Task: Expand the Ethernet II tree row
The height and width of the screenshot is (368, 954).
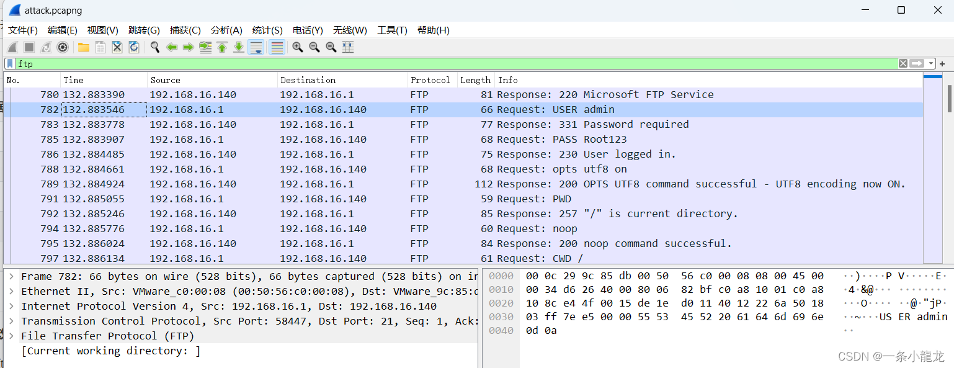Action: point(11,291)
